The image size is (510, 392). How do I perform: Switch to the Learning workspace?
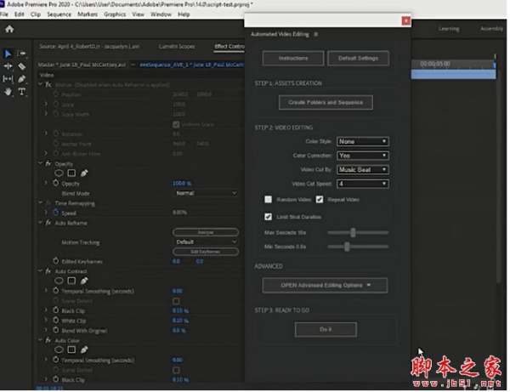pyautogui.click(x=449, y=29)
